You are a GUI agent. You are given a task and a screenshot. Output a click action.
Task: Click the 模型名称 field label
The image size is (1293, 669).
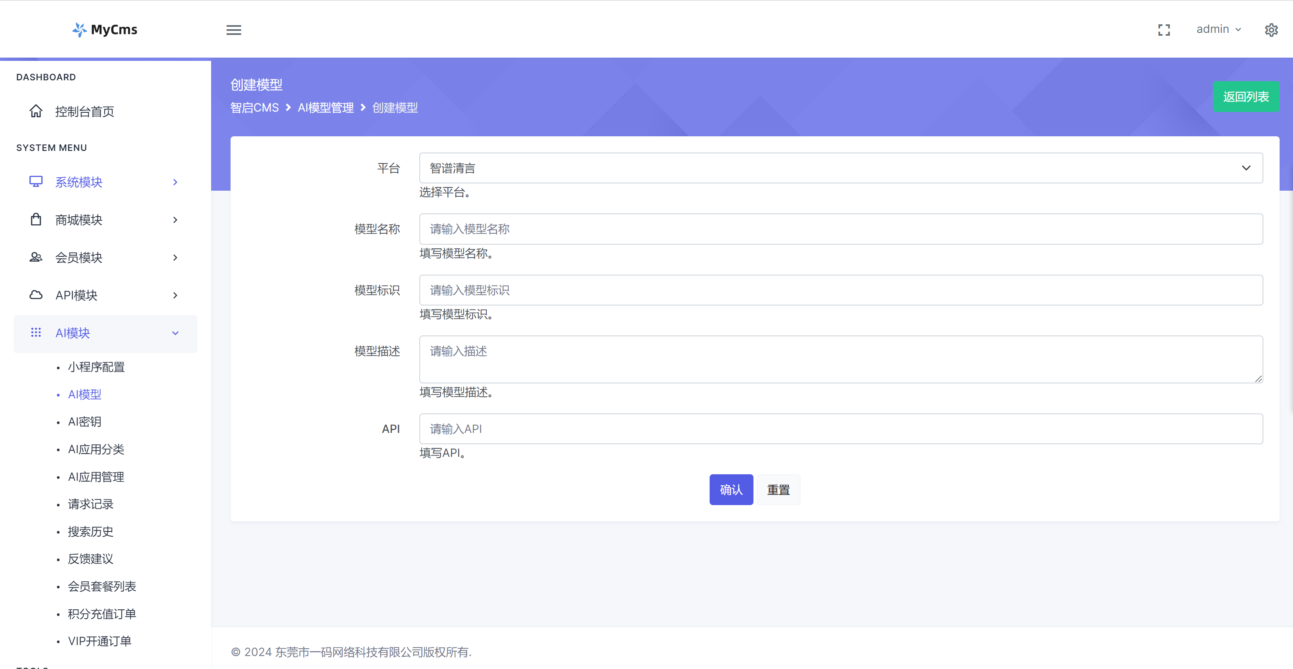click(x=377, y=229)
